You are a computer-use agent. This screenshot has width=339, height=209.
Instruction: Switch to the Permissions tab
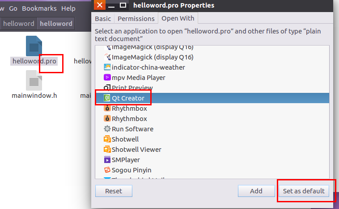coord(136,19)
